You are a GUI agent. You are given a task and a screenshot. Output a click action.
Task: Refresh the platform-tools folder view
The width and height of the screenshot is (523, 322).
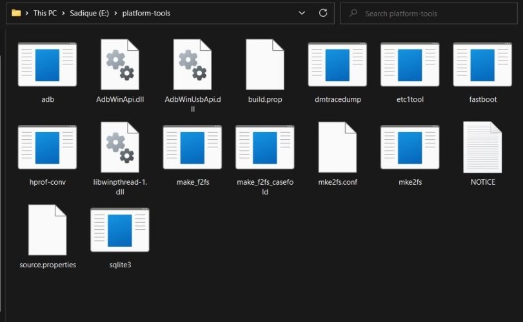323,13
